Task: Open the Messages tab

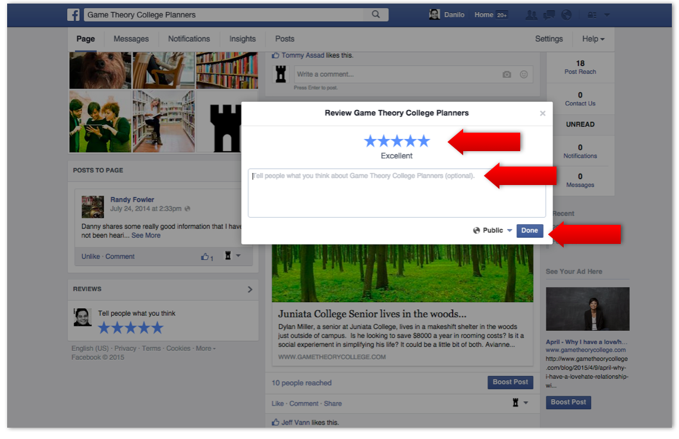Action: pyautogui.click(x=131, y=39)
